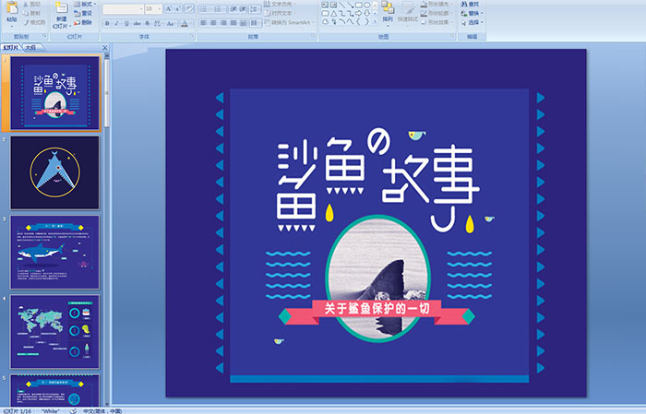
Task: Expand the shapes gallery More button
Action: tap(375, 22)
